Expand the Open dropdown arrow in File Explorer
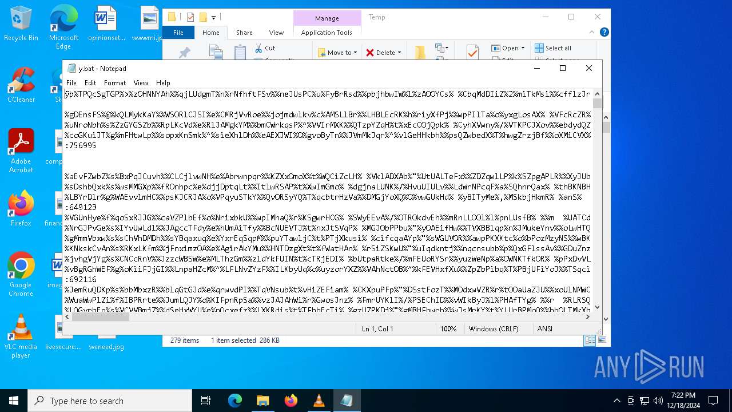Viewport: 732px width, 412px height. tap(523, 48)
